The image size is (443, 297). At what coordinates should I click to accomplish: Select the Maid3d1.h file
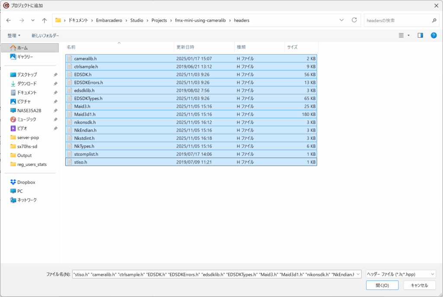[85, 114]
